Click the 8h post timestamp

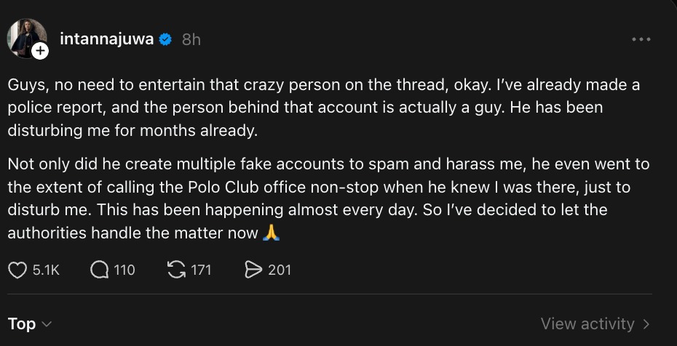click(x=191, y=40)
